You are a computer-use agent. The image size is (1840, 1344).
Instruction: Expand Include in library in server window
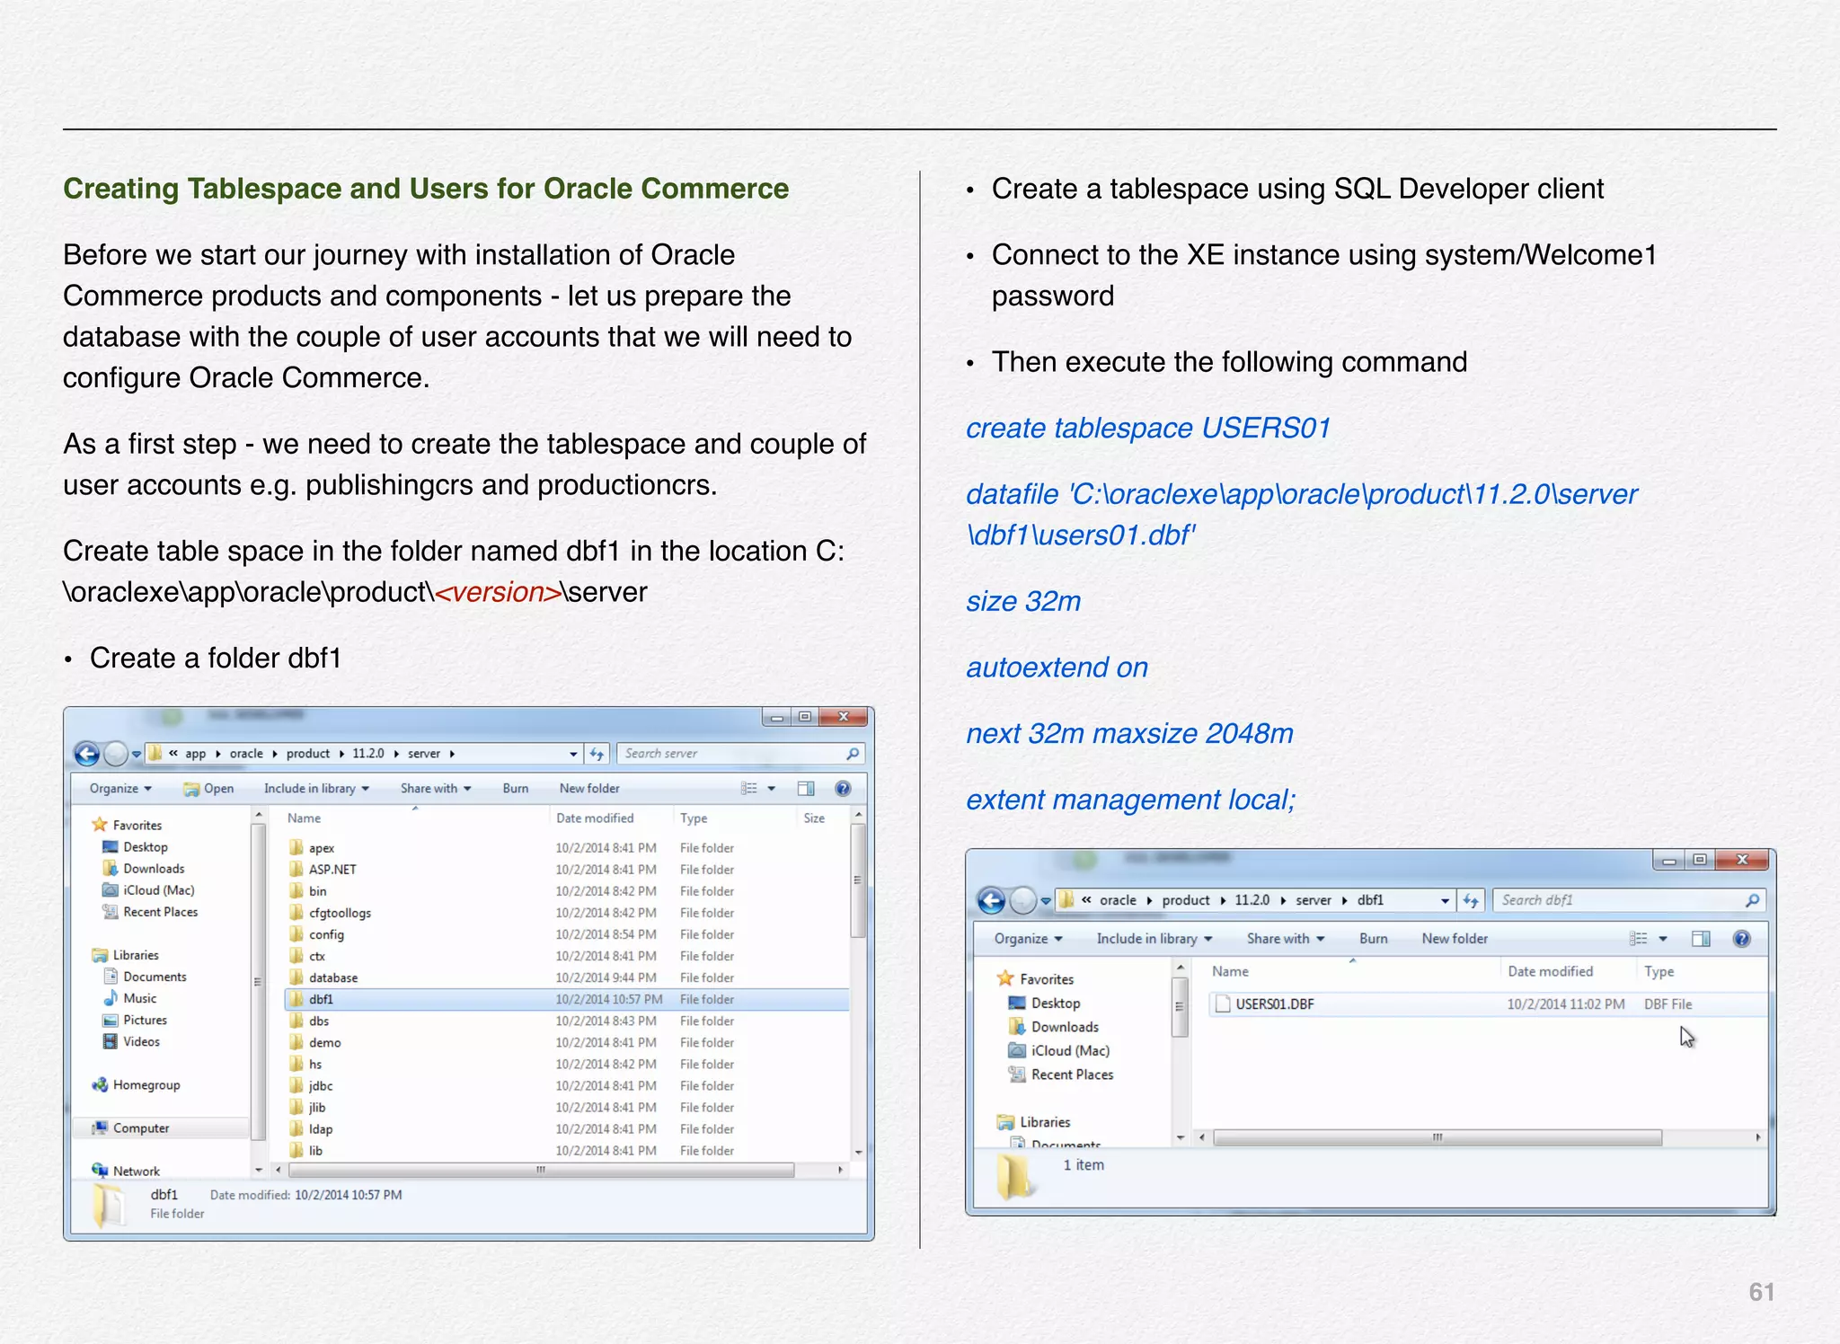(316, 788)
